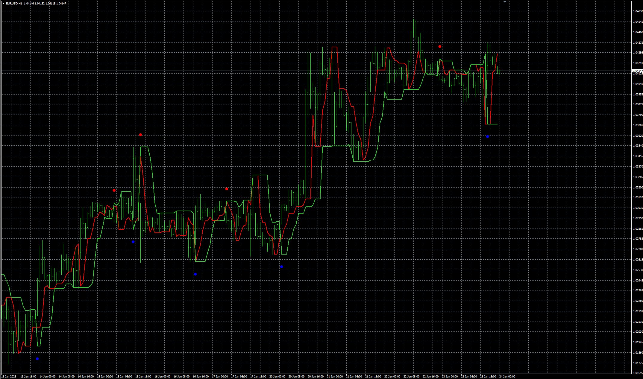
Task: Click the lowest blue signal dot near 1.01860 level
Action: [37, 359]
